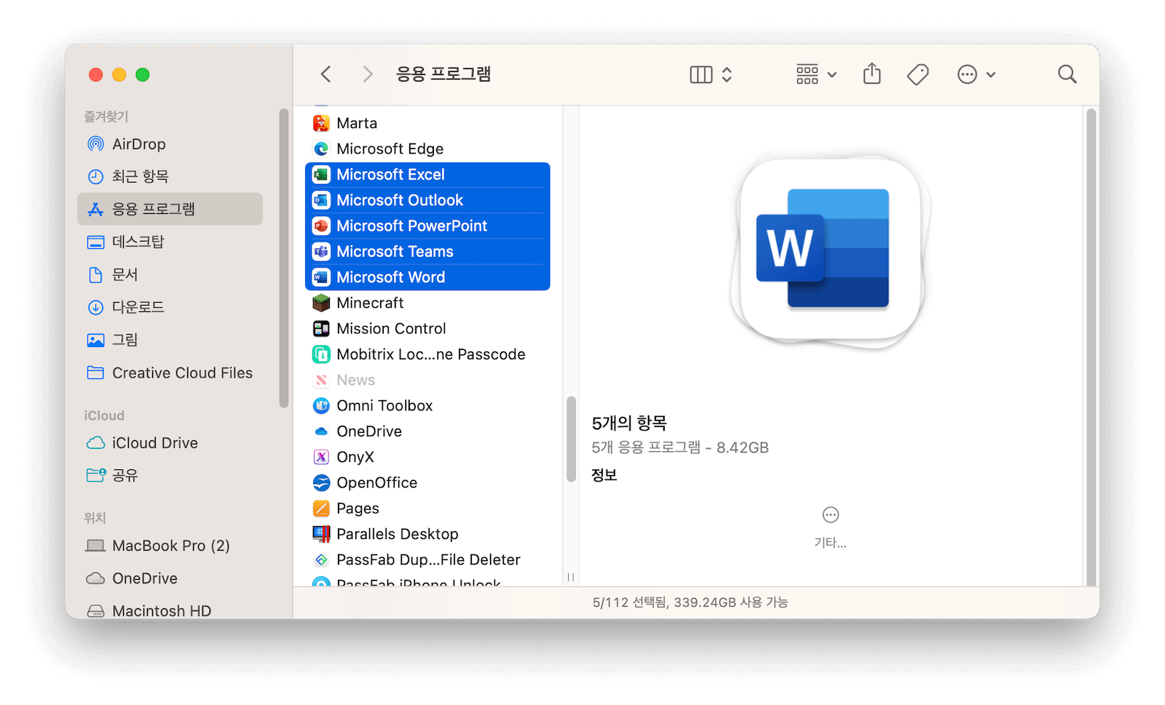Image resolution: width=1165 pixels, height=705 pixels.
Task: Click the grouping grid icon
Action: click(x=807, y=74)
